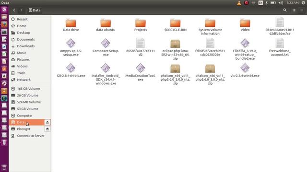Open the Bluetooth indicator menu
Image resolution: width=307 pixels, height=172 pixels.
coord(267,3)
